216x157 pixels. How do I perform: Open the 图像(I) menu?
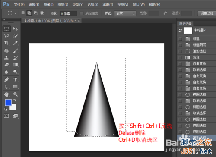(48, 5)
